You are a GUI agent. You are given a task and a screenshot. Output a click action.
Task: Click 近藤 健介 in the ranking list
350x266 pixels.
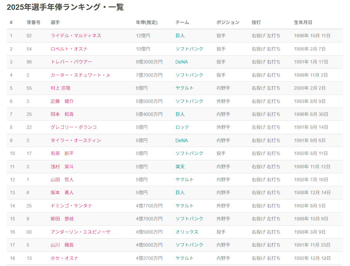point(62,101)
